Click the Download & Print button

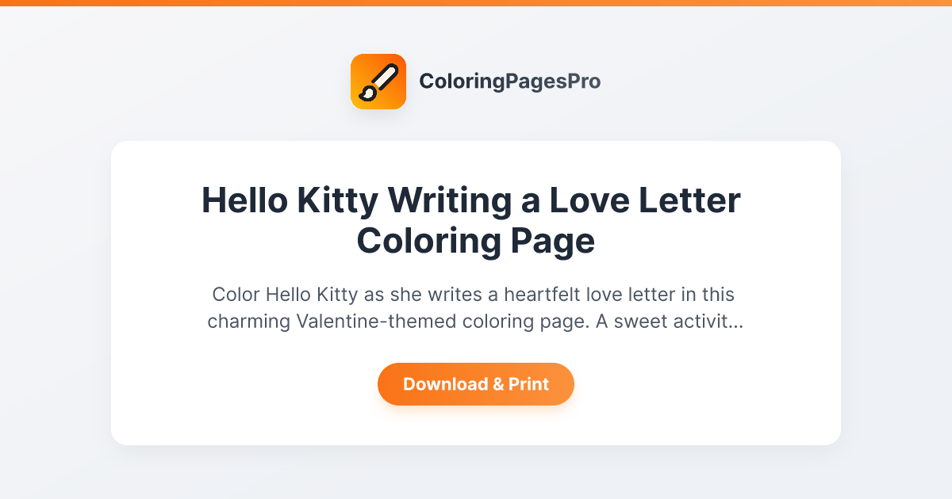[476, 384]
